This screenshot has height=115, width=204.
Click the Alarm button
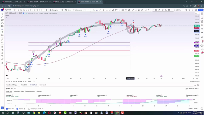68,10
